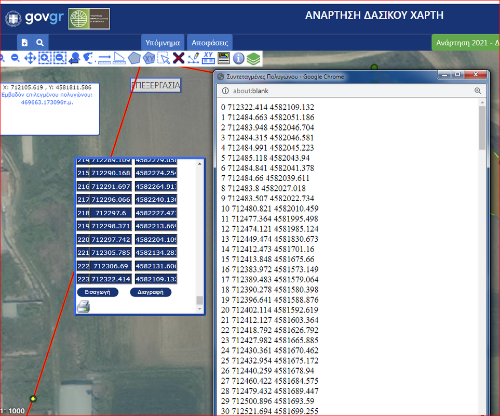Click the coordinates panel scroll-down arrow
The height and width of the screenshot is (416, 500).
point(200,309)
